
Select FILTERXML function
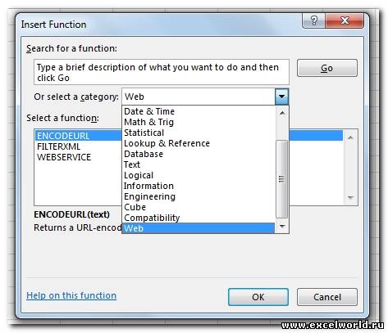pyautogui.click(x=58, y=146)
